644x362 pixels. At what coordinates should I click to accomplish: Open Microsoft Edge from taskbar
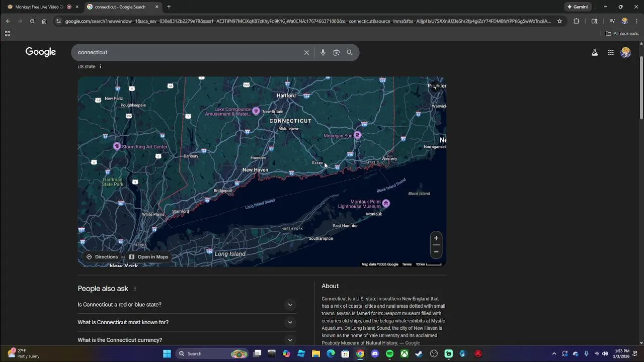point(331,353)
